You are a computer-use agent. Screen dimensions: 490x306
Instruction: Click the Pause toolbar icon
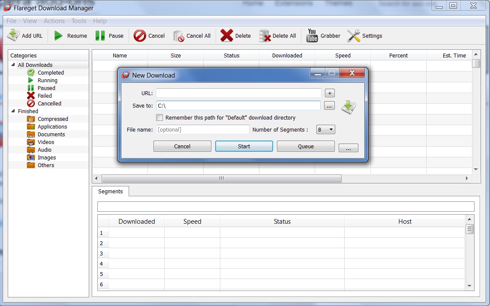(100, 36)
